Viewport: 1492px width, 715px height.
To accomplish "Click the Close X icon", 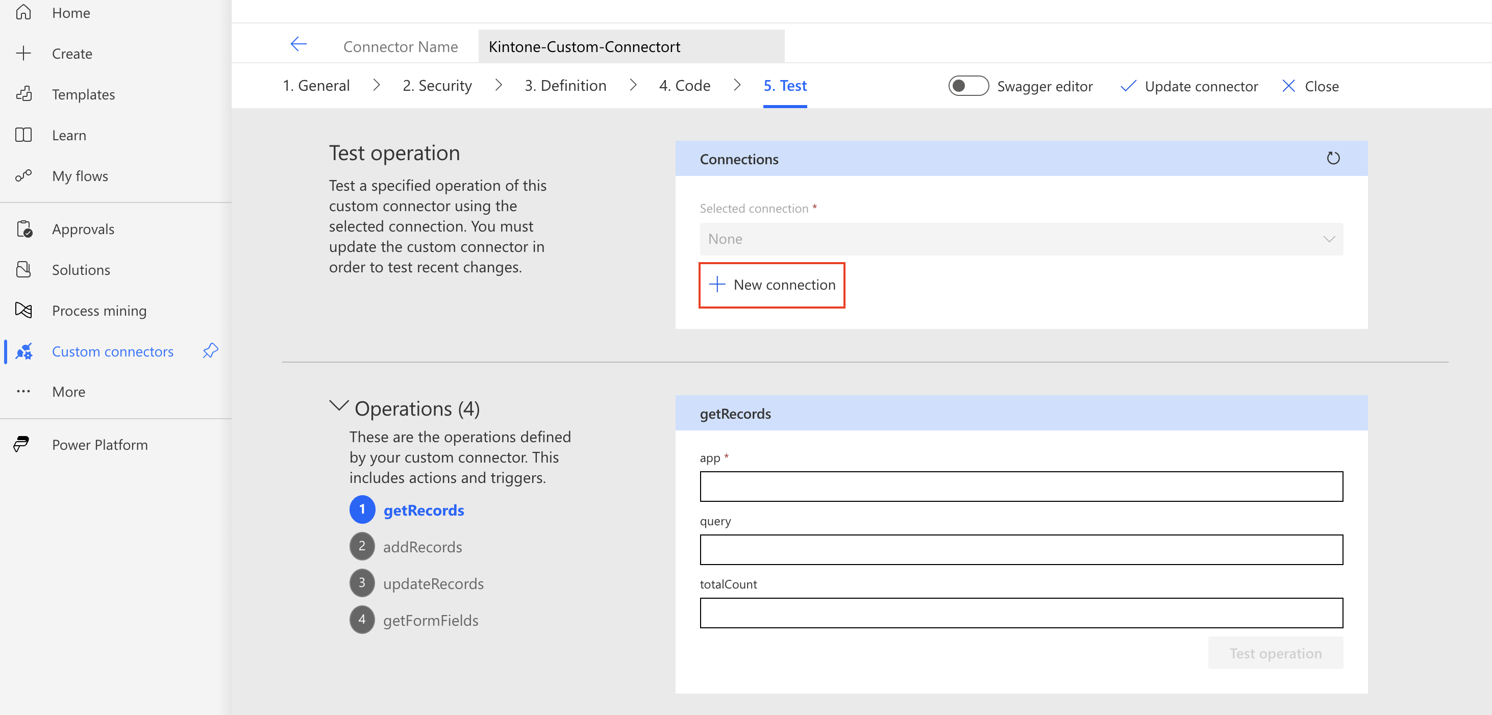I will [x=1288, y=86].
